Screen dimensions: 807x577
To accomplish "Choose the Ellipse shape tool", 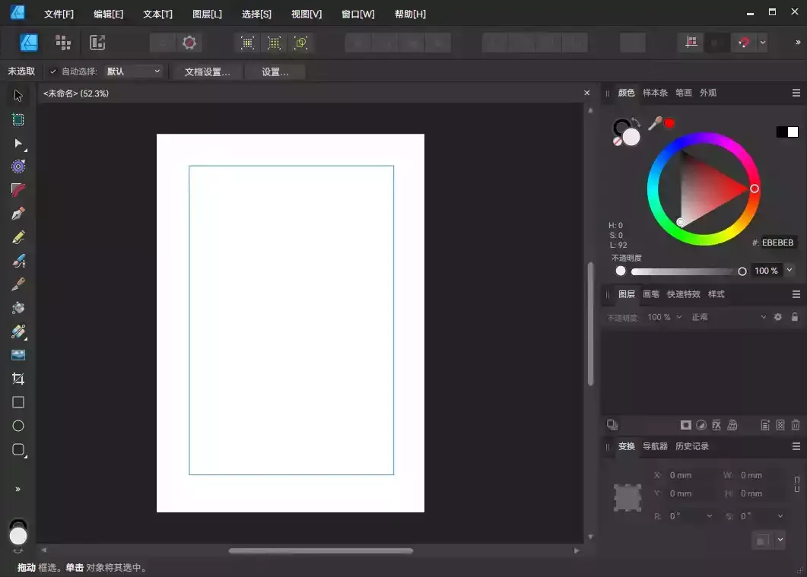I will pyautogui.click(x=18, y=426).
